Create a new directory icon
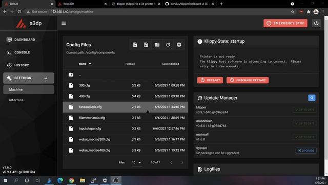 point(157,45)
